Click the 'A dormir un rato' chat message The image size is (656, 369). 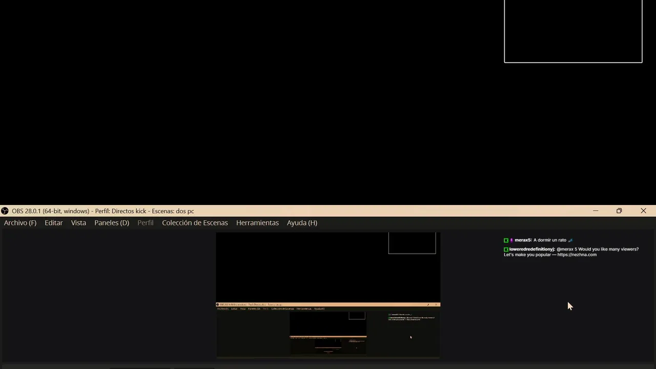[x=550, y=240]
